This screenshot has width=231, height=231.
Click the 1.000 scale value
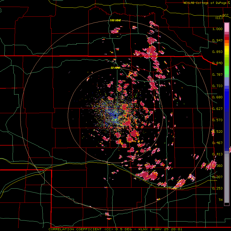(217, 29)
